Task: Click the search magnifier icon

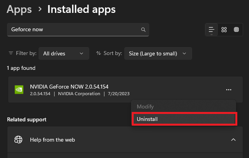Action: tap(143, 30)
